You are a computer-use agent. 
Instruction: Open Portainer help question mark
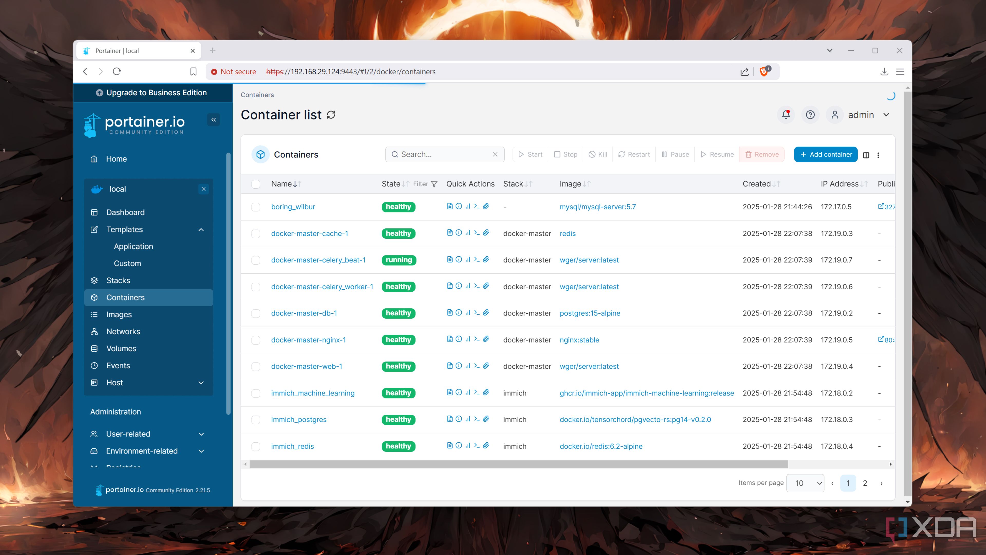[810, 115]
